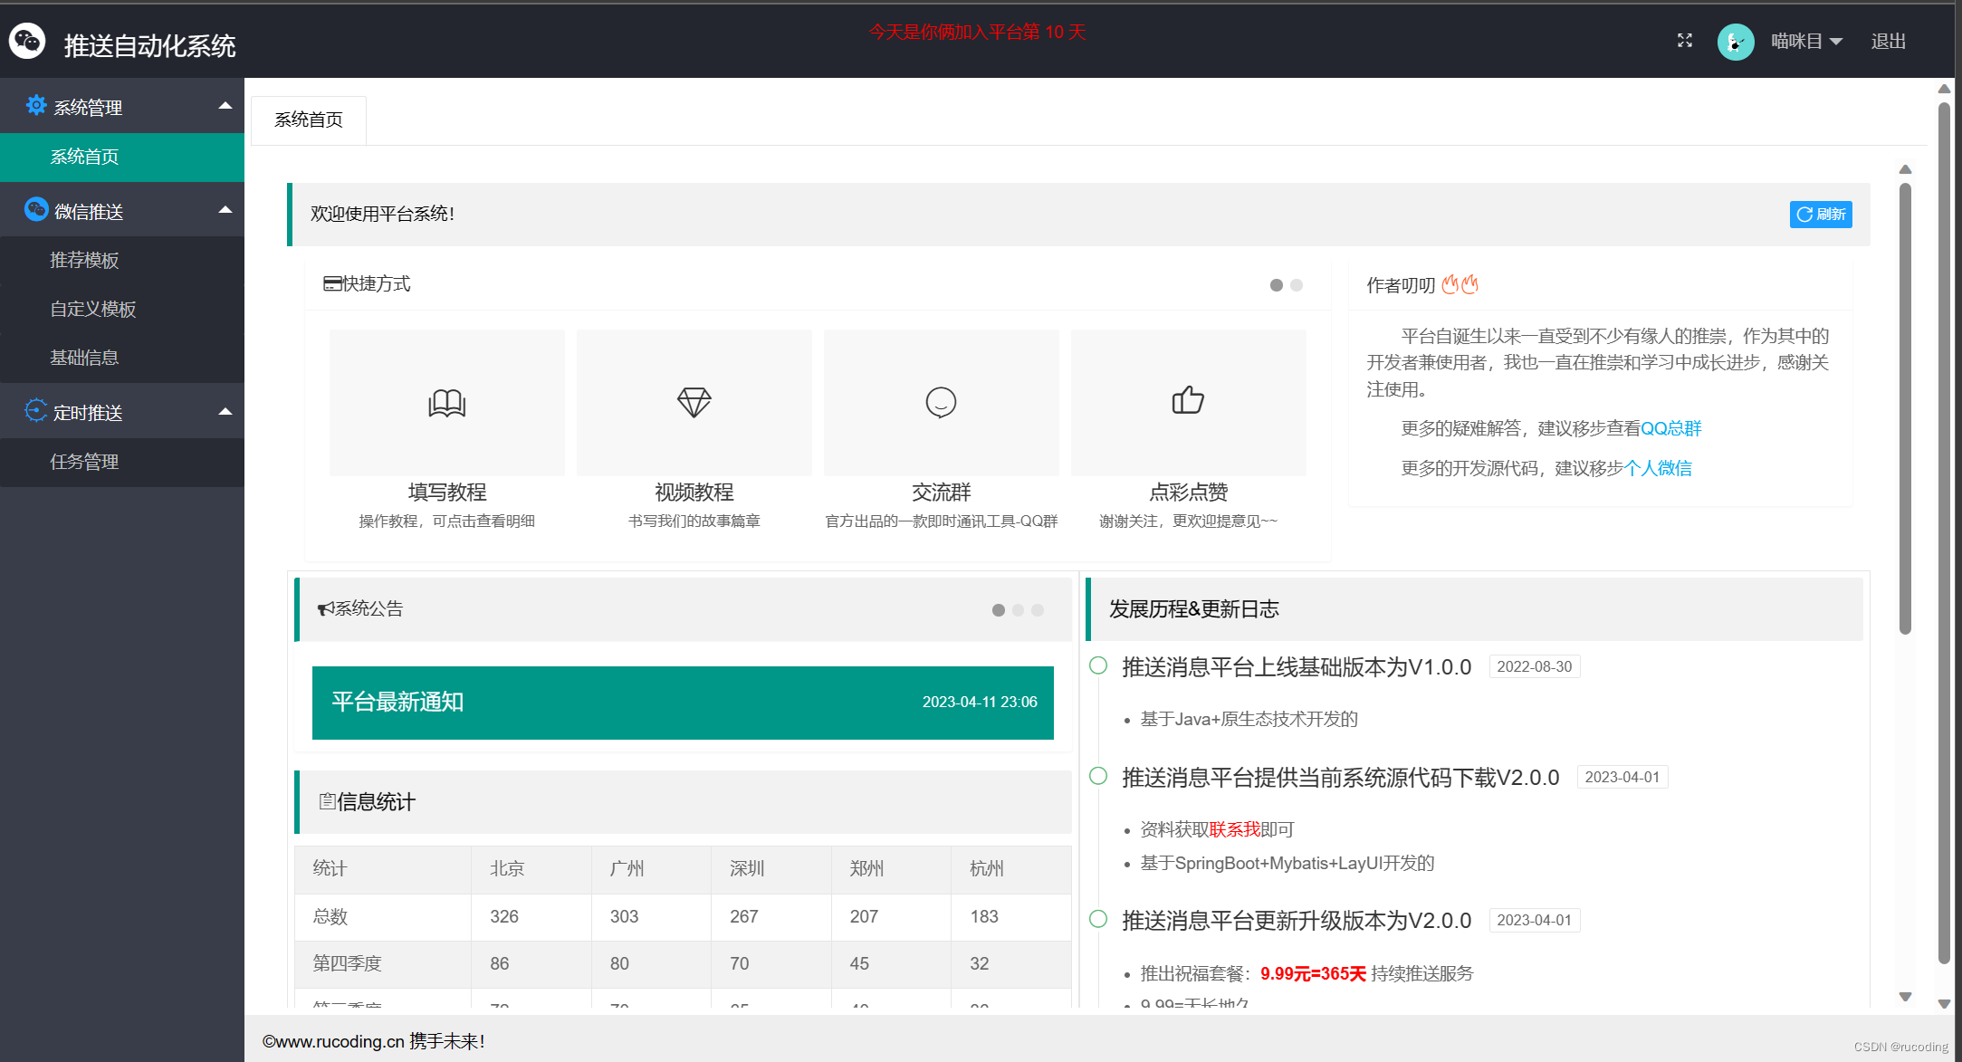Click the inner content vertical scrollbar
Viewport: 1962px width, 1062px height.
(x=1905, y=407)
